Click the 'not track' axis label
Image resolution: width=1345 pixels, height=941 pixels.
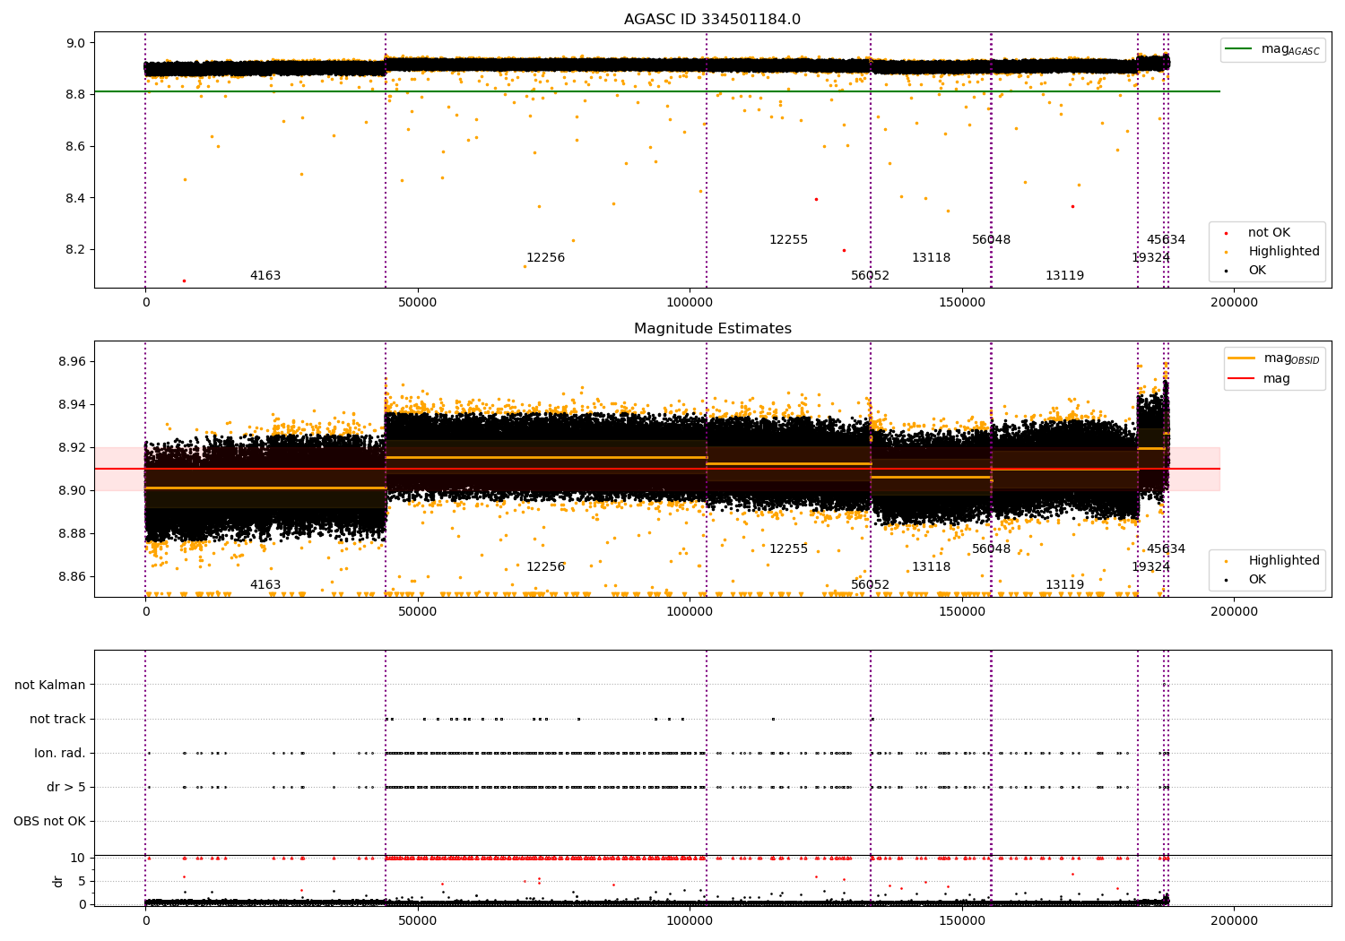click(57, 719)
